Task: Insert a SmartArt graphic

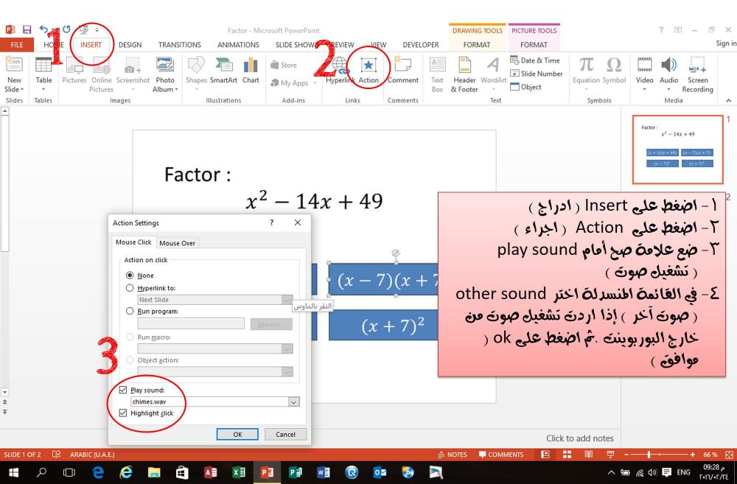Action: [223, 70]
